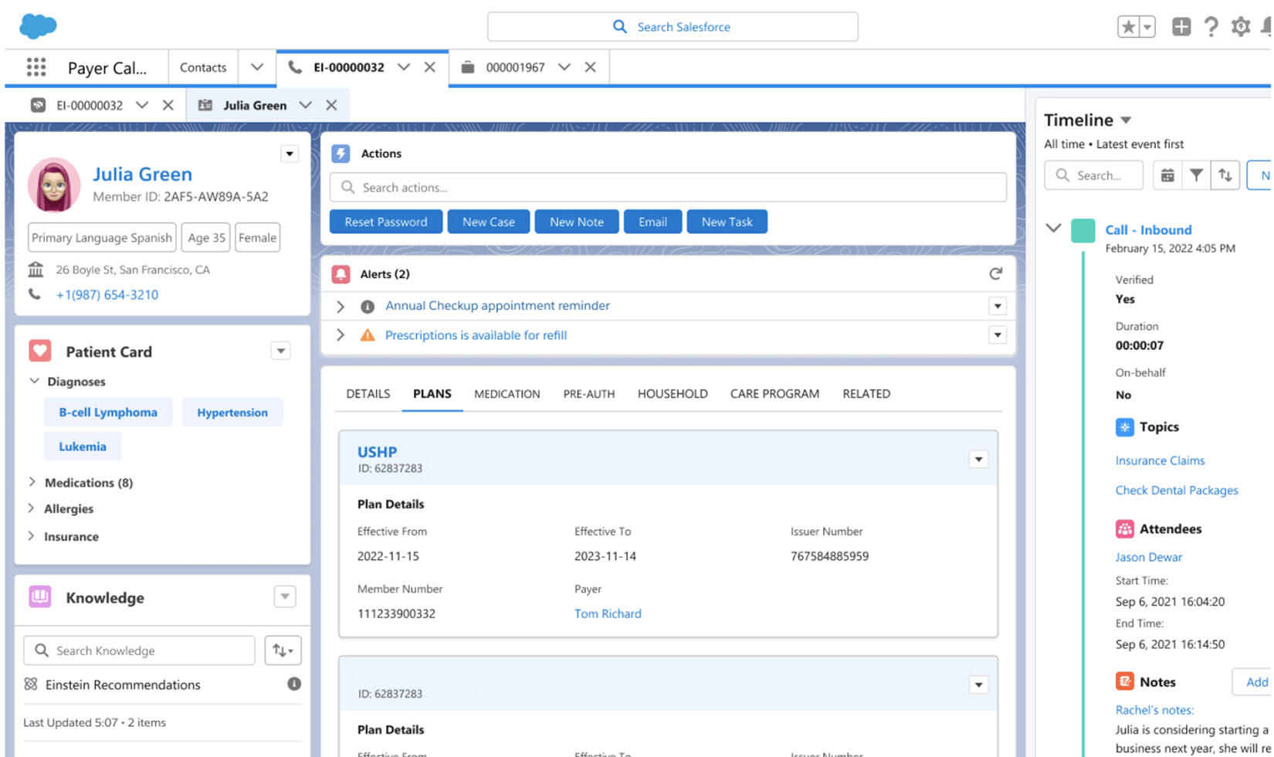Open the Annual Checkup alert dropdown menu
This screenshot has height=757, width=1274.
click(998, 306)
